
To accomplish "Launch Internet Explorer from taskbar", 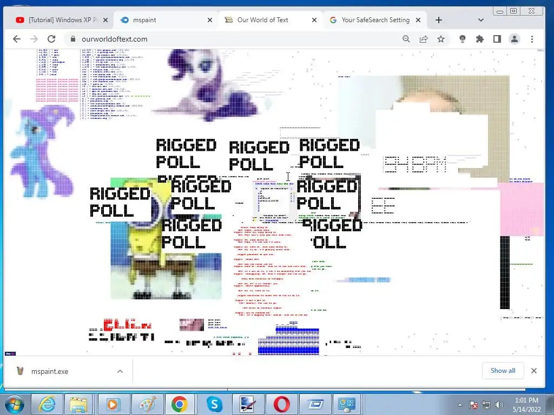I will 47,404.
